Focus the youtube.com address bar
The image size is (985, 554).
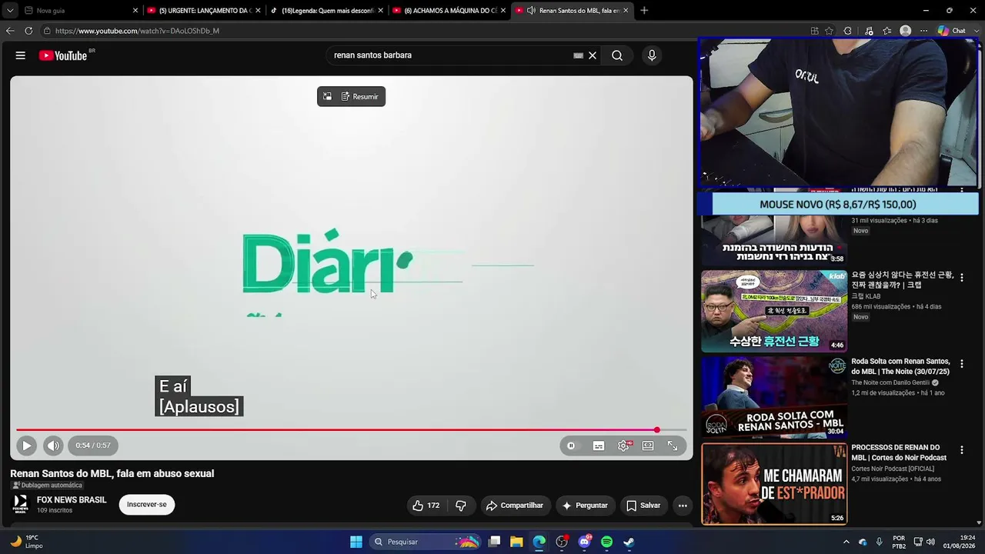point(422,31)
